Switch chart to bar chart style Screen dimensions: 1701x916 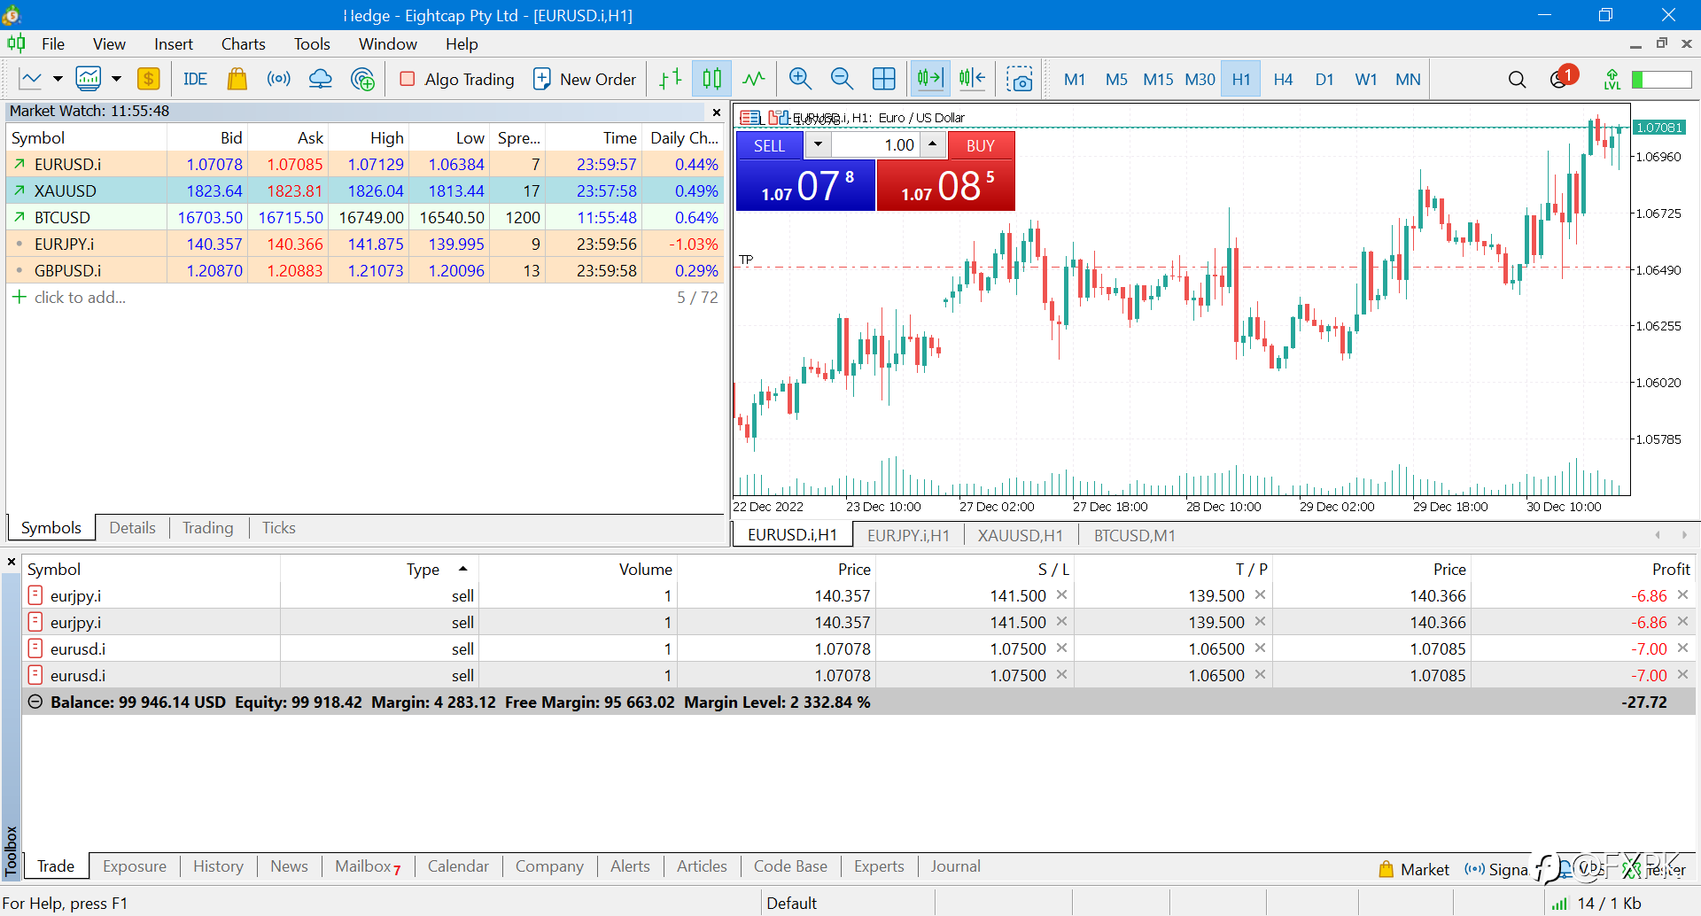click(x=671, y=79)
